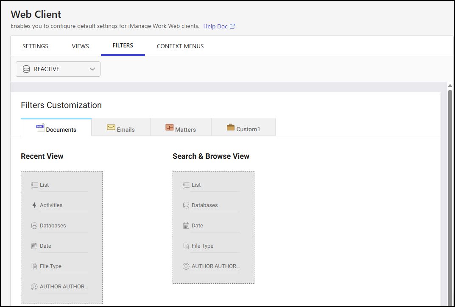Open the REACTIVE database dropdown

pos(58,69)
